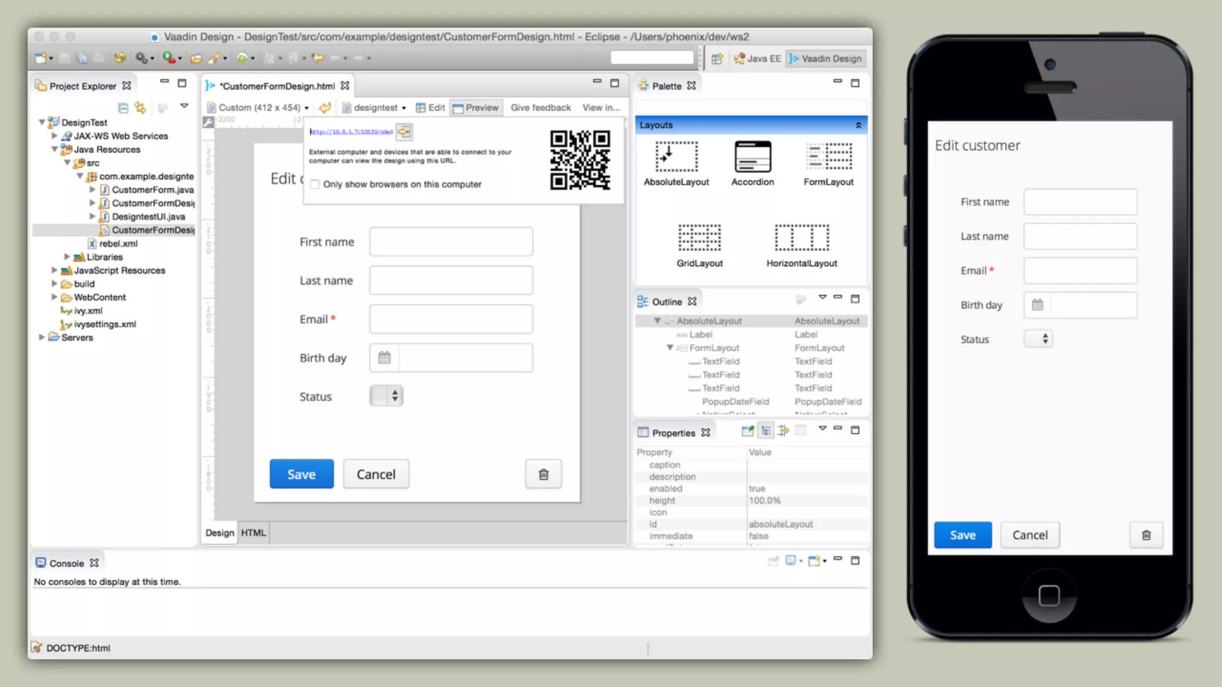Select the FormLayout palette icon
Screen dimensions: 1222x687
828,157
